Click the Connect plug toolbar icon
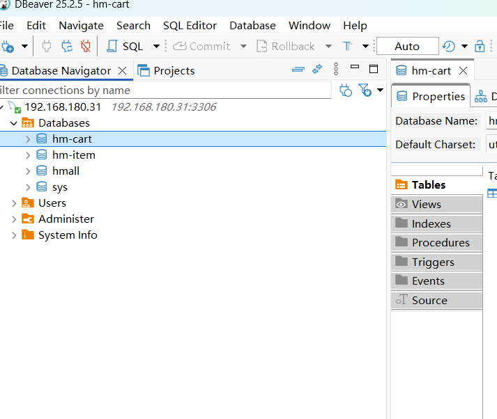Screen dimensions: 497x419 [x=47, y=47]
